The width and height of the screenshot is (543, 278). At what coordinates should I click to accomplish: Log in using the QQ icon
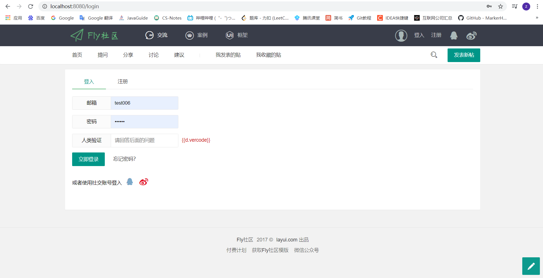[x=130, y=182]
